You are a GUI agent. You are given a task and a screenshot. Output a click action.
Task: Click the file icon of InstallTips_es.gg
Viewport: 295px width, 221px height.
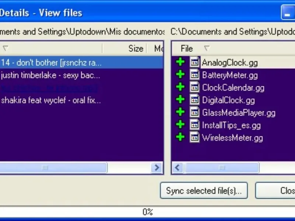tap(195, 125)
